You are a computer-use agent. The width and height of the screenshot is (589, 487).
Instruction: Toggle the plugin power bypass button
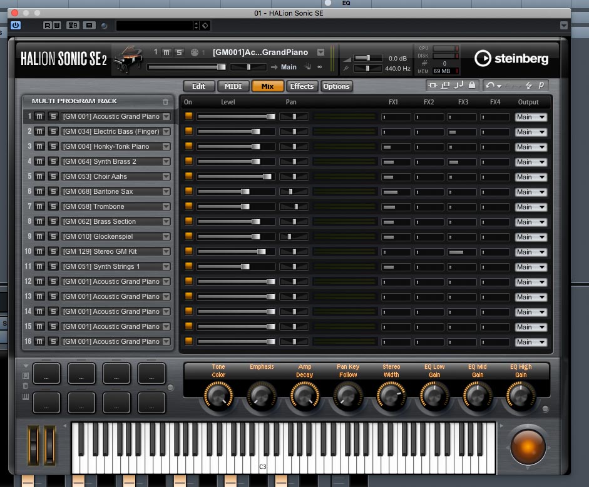click(16, 25)
